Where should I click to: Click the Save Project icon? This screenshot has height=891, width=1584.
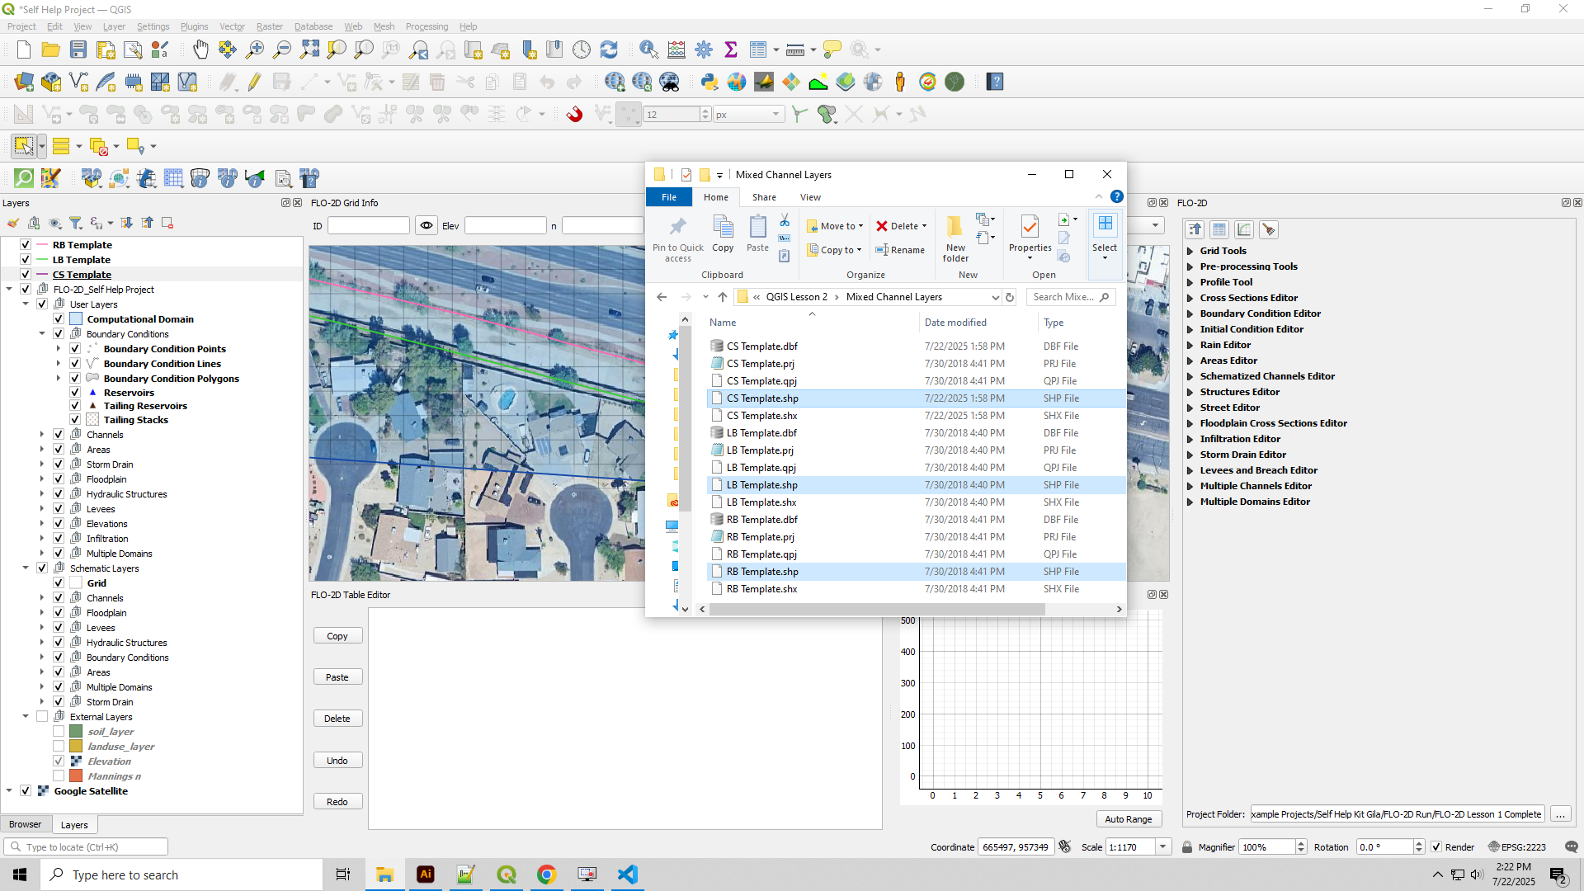(x=78, y=49)
